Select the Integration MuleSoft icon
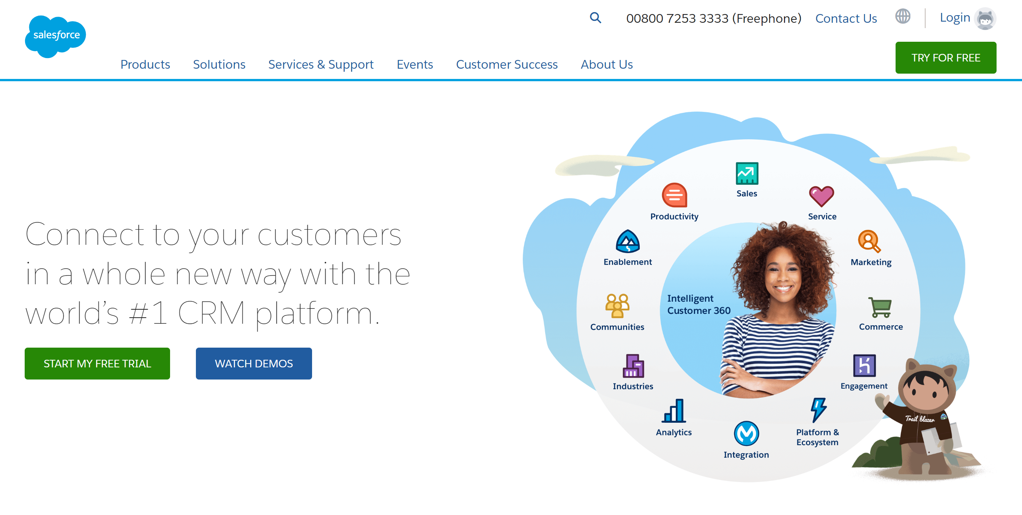 coord(746,433)
